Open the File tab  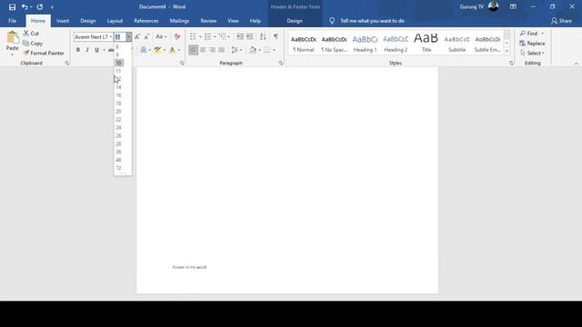click(12, 21)
